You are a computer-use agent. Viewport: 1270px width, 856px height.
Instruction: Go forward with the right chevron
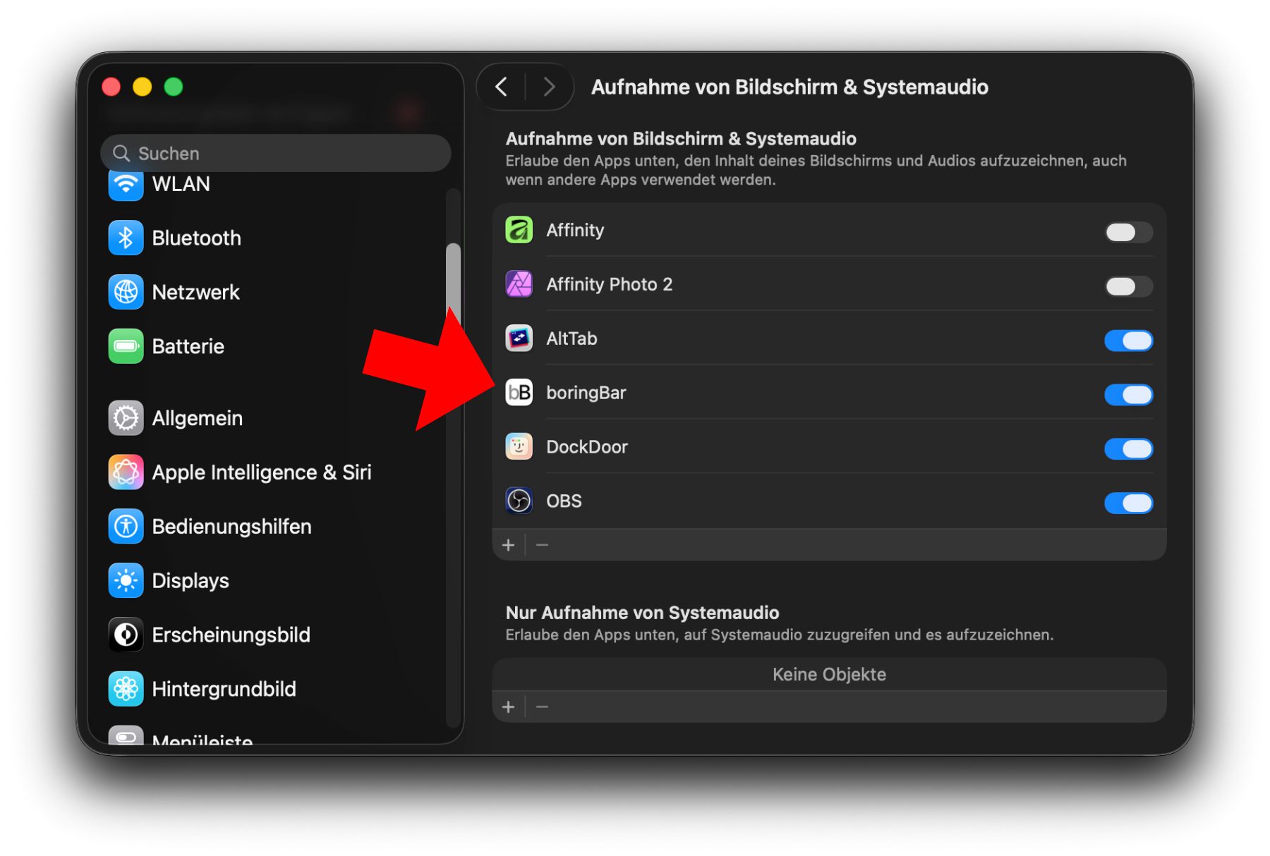click(549, 87)
